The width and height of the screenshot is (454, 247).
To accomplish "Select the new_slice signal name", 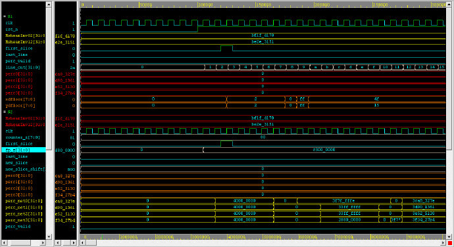I will tap(16, 163).
